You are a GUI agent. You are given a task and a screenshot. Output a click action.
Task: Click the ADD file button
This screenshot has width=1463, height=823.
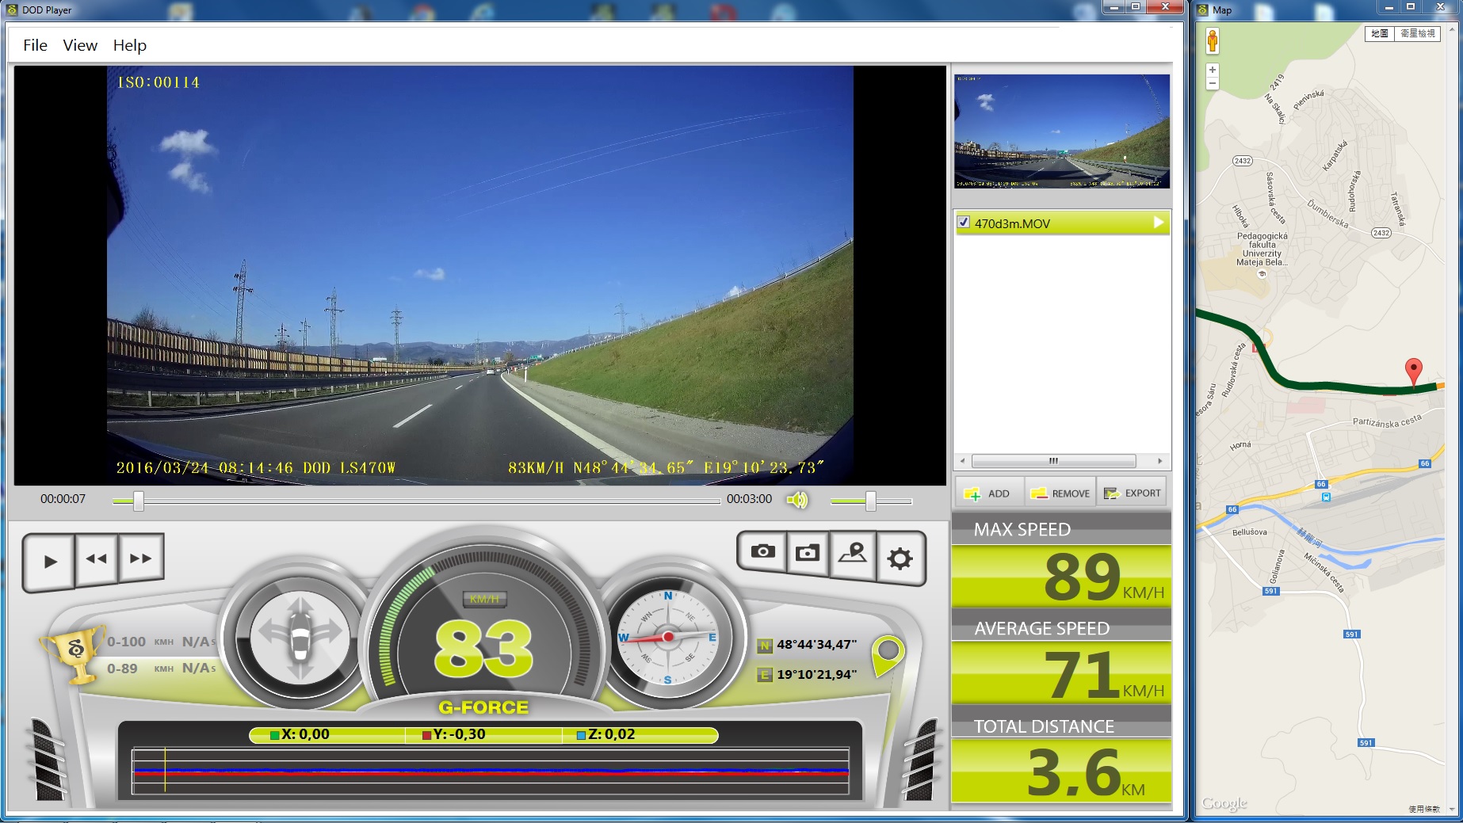pyautogui.click(x=987, y=493)
